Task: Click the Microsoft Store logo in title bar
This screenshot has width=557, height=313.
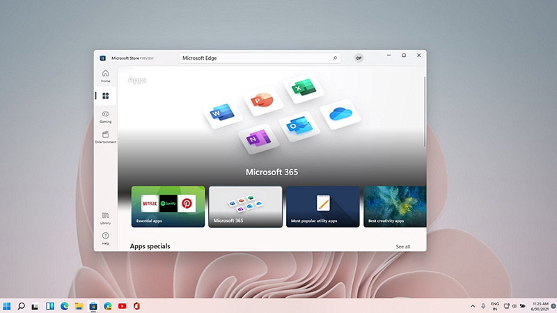Action: [x=102, y=58]
